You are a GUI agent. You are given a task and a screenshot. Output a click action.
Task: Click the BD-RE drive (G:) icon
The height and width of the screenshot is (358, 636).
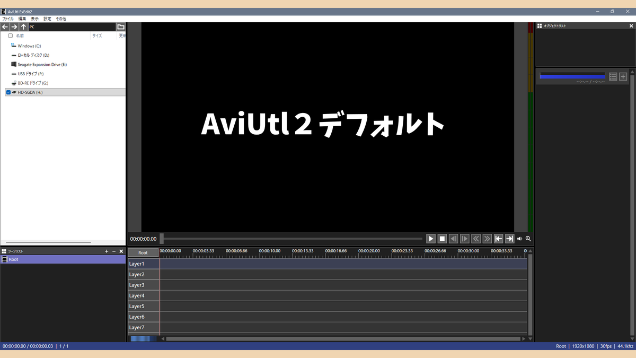(x=14, y=83)
